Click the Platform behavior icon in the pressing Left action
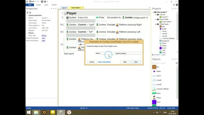The height and width of the screenshot is (115, 204). coord(117,32)
